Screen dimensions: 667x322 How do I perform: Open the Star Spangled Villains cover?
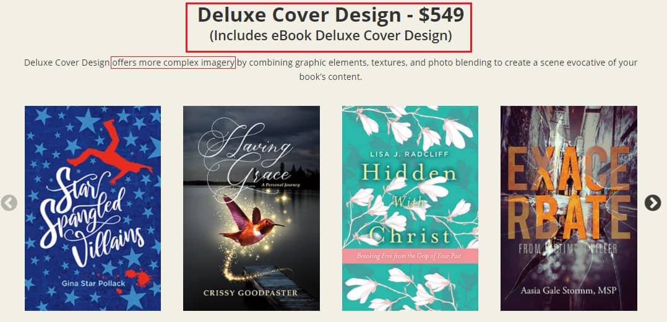(93, 208)
